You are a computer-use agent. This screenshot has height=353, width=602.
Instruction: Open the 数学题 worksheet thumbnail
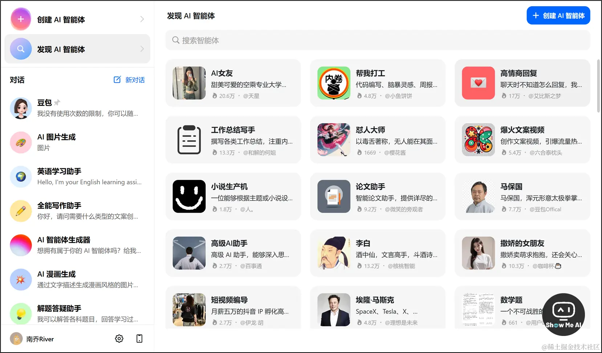pos(478,310)
